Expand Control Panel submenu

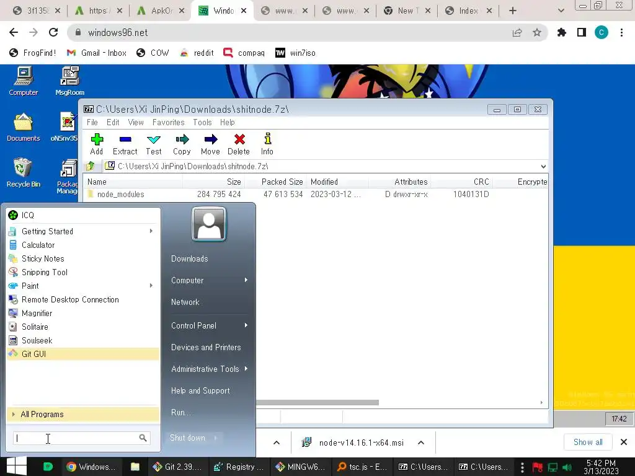(x=246, y=325)
